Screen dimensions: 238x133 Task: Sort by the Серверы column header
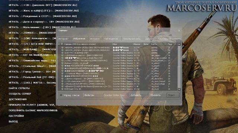pos(88,44)
